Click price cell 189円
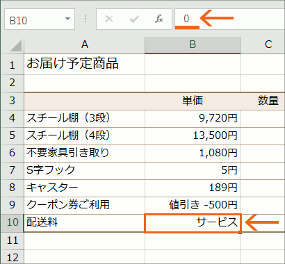 (193, 188)
